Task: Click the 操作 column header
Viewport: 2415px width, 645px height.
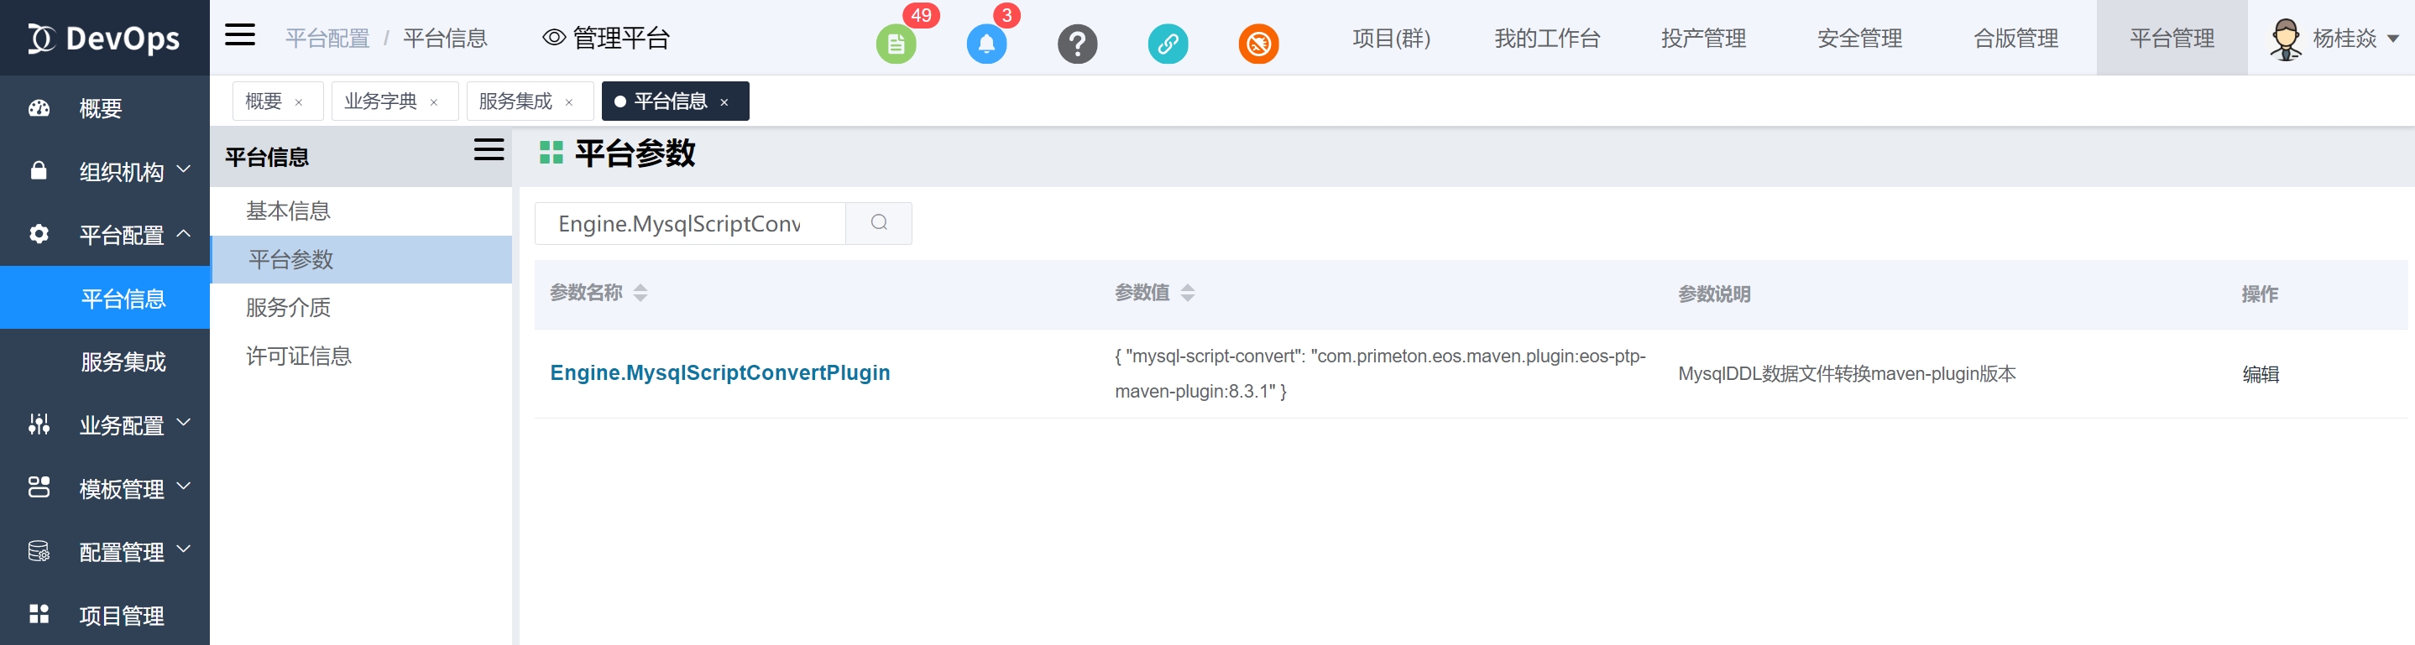Action: [x=2260, y=294]
